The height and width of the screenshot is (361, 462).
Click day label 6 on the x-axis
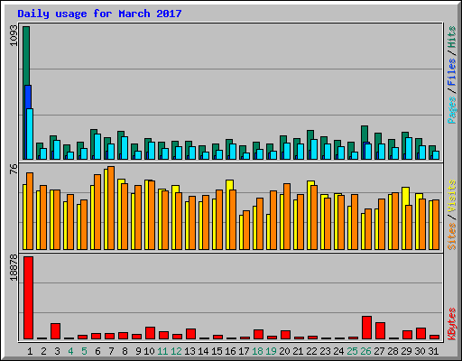click(x=97, y=351)
